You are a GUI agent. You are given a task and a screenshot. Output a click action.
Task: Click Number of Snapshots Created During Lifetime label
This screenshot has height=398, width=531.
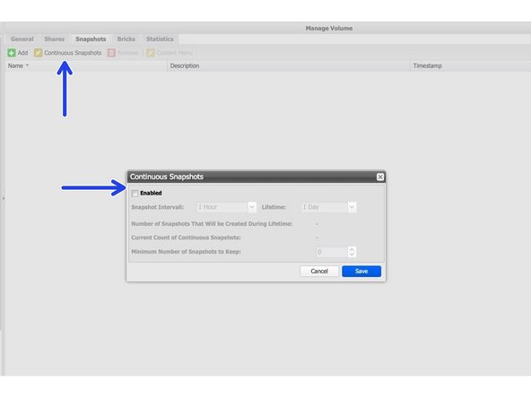pyautogui.click(x=212, y=224)
